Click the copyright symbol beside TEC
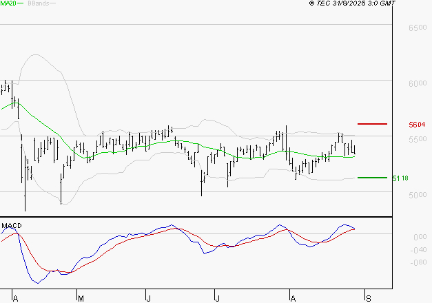432x303 pixels. 312,4
